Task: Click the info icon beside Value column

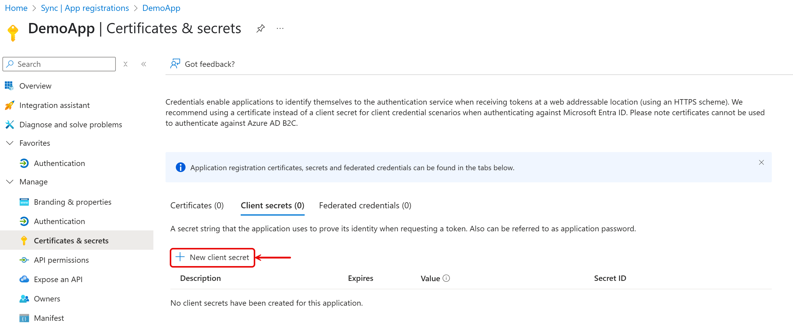Action: point(446,278)
